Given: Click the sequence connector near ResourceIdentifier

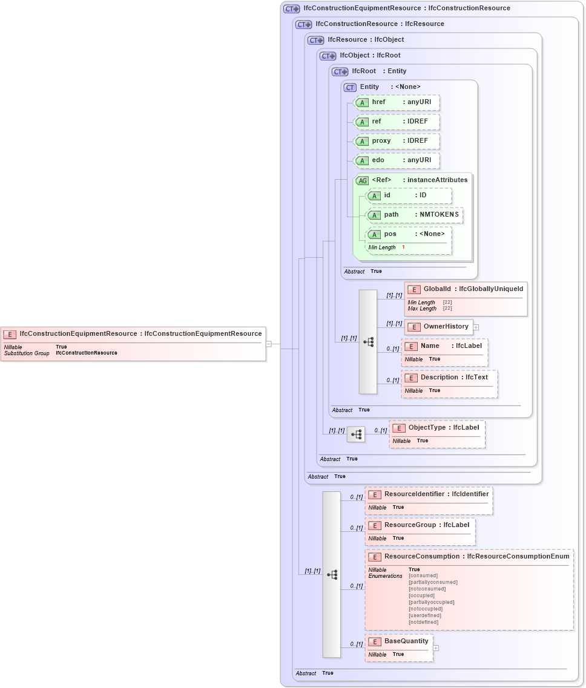Looking at the screenshot, I should (x=332, y=575).
